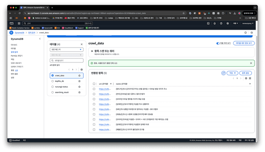
Task: Follow the 항목 탐색 breadcrumb link
Action: click(x=31, y=33)
